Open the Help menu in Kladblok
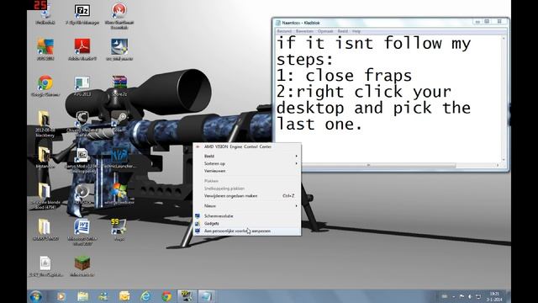 [356, 31]
